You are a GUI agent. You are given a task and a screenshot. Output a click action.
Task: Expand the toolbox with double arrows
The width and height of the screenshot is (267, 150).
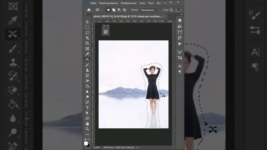tap(85, 15)
